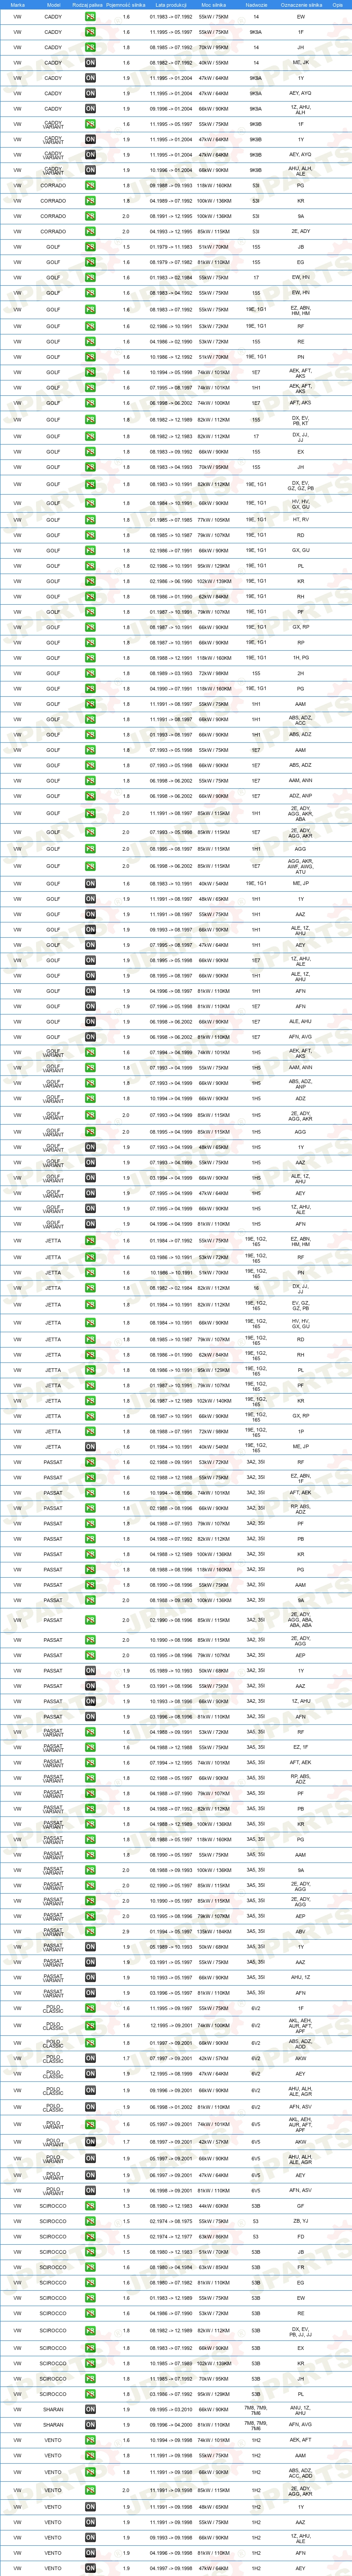Viewport: 352px width, 2576px height.
Task: Click the Marka column header
Action: click(x=18, y=4)
